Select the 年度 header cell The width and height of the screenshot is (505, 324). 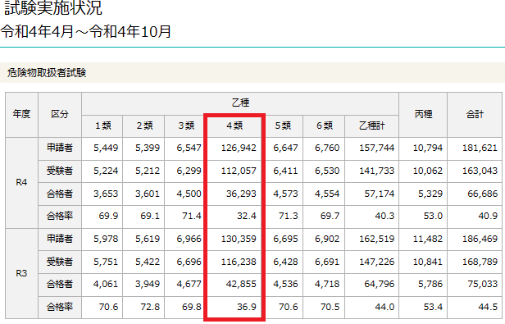pos(21,115)
